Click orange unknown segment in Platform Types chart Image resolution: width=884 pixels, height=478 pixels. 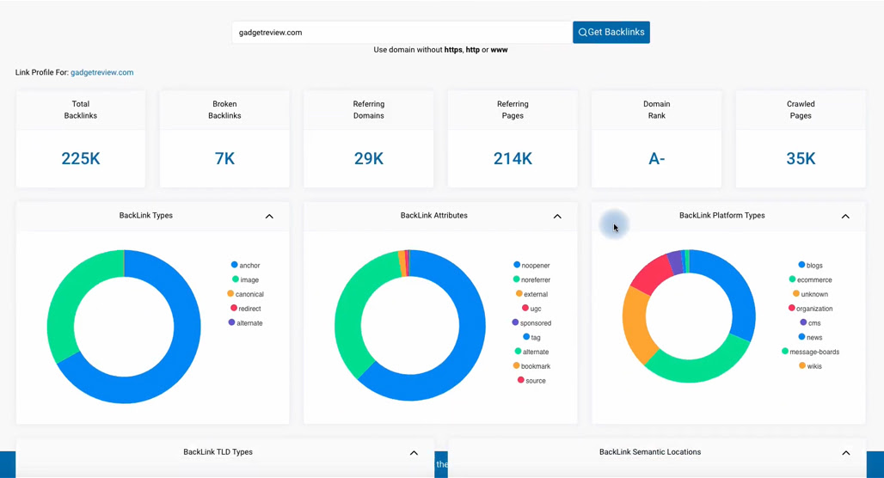click(637, 327)
